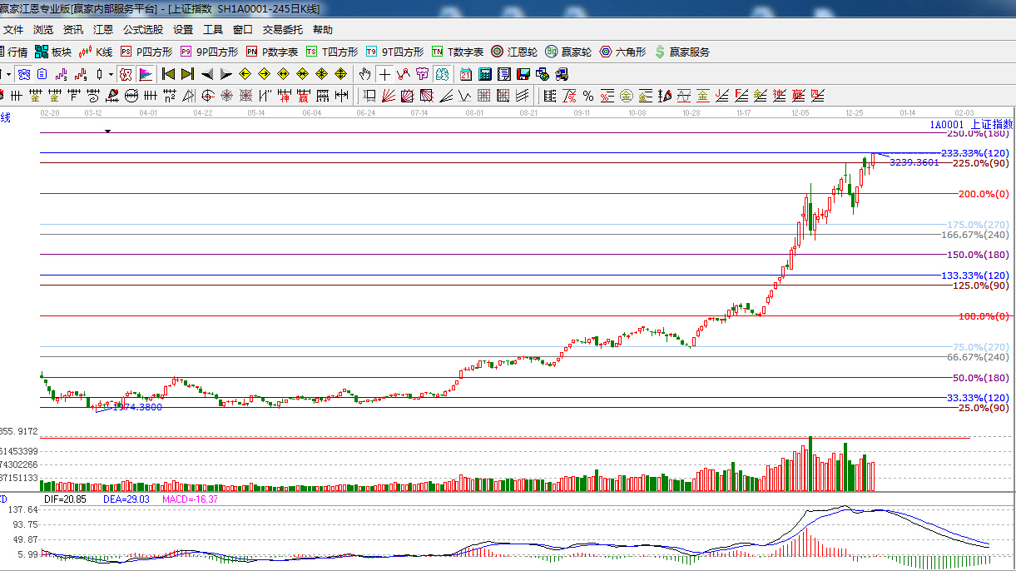This screenshot has height=571, width=1016.
Task: Open the 江恩 menu
Action: tap(103, 30)
